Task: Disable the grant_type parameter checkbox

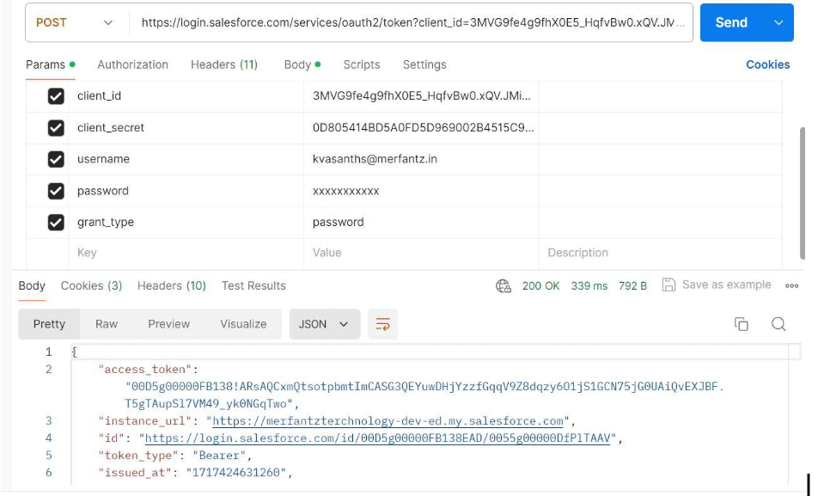Action: pyautogui.click(x=56, y=223)
